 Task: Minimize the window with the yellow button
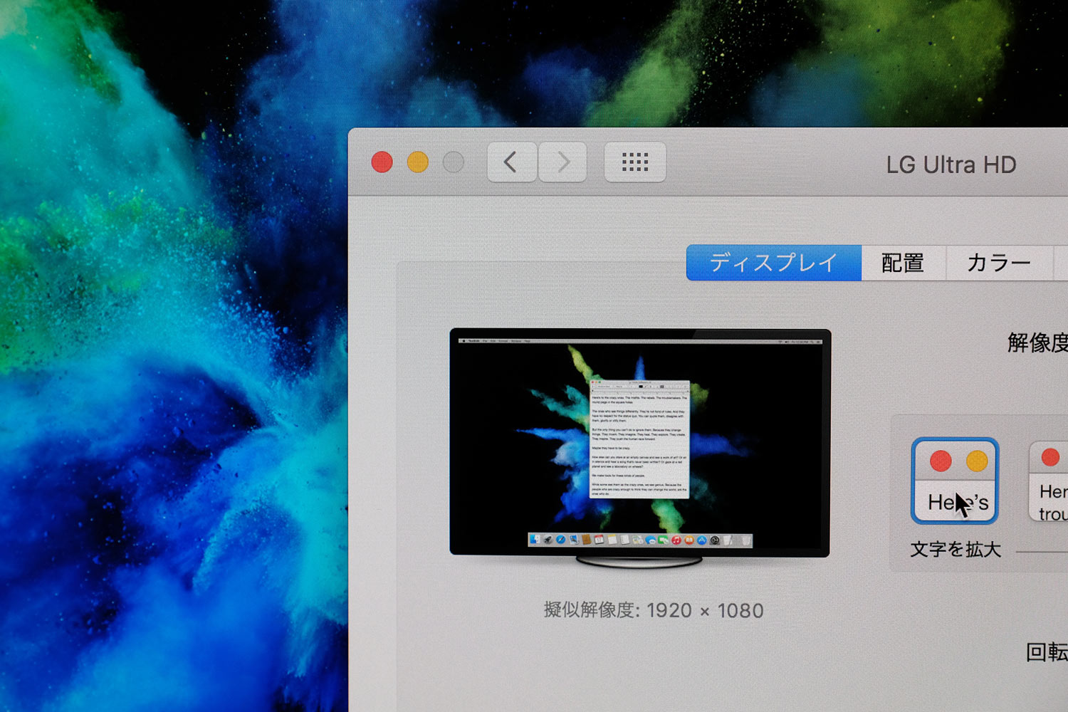coord(418,162)
